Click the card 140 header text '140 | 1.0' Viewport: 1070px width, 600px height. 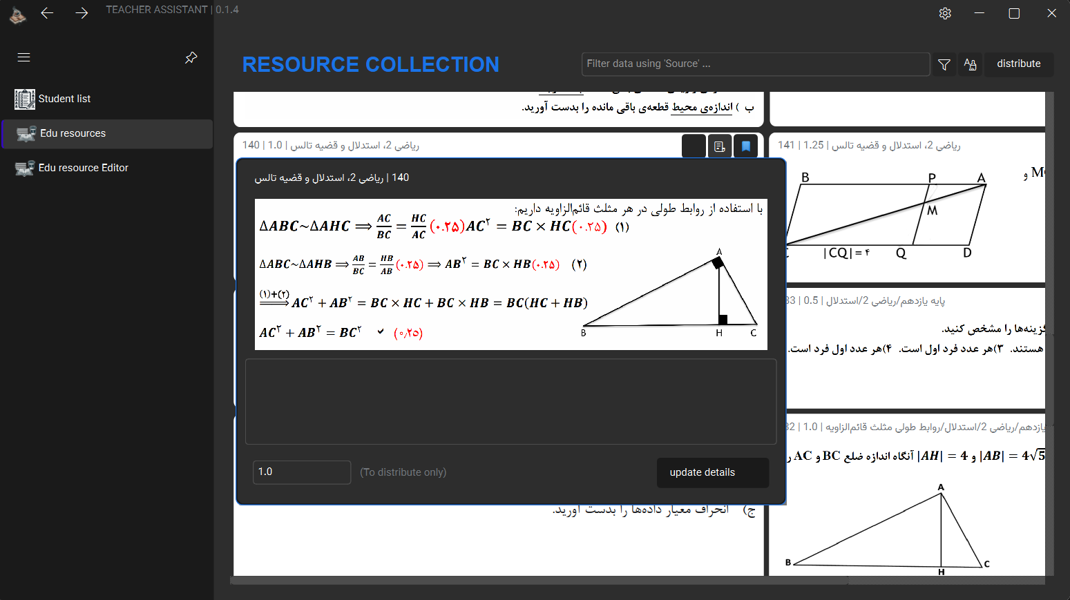pyautogui.click(x=331, y=145)
